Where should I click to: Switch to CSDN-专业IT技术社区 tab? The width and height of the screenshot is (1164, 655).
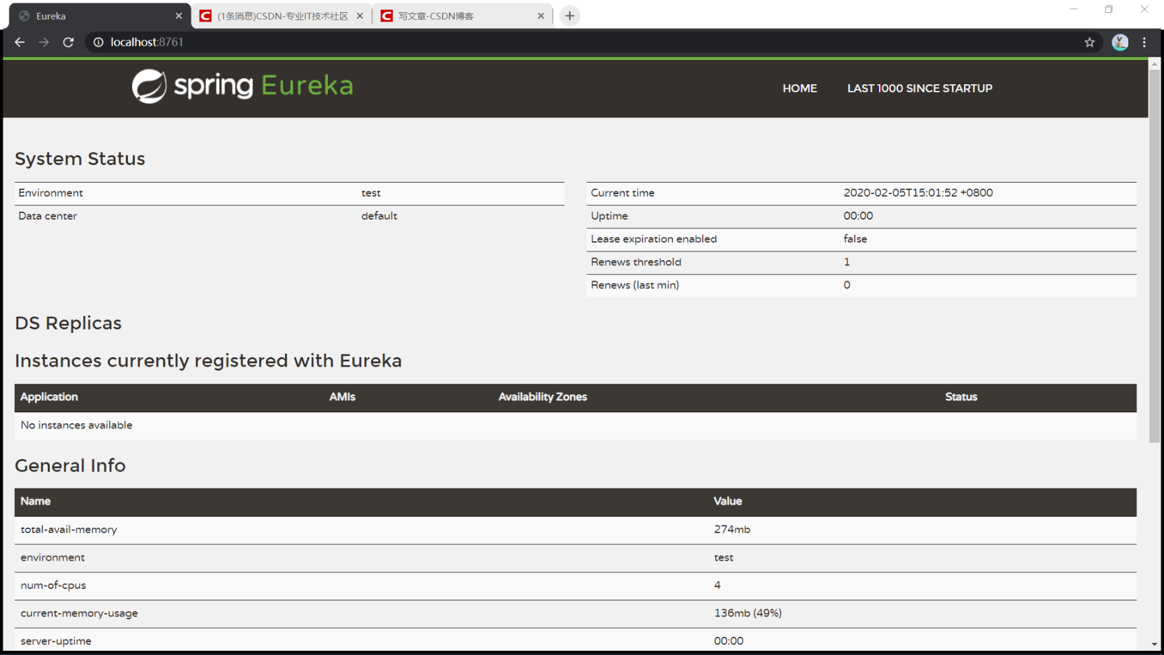click(x=282, y=15)
